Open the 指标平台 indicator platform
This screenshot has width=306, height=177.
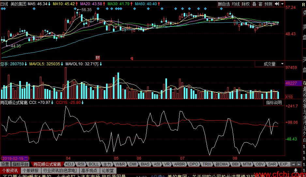tap(20, 164)
